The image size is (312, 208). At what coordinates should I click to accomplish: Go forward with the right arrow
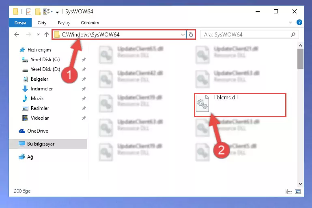point(29,34)
